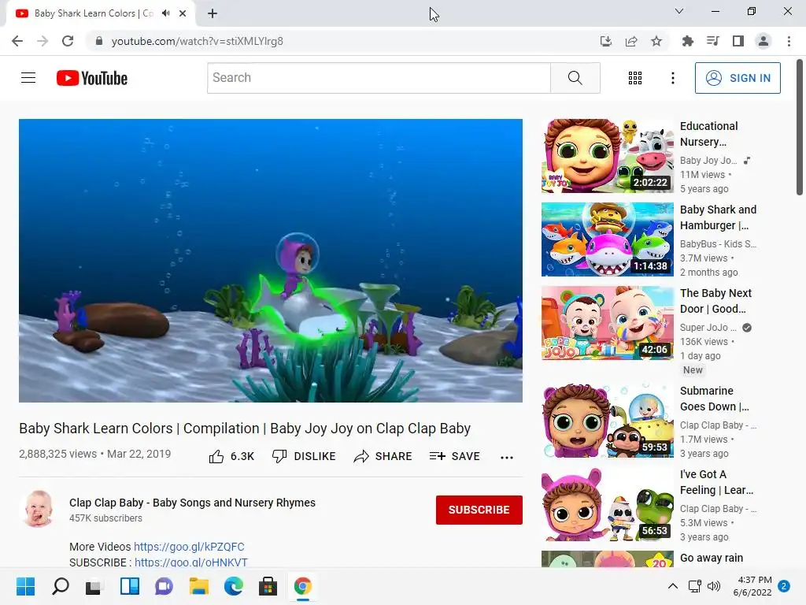Open Chrome three-dot menu
This screenshot has width=806, height=605.
(789, 41)
